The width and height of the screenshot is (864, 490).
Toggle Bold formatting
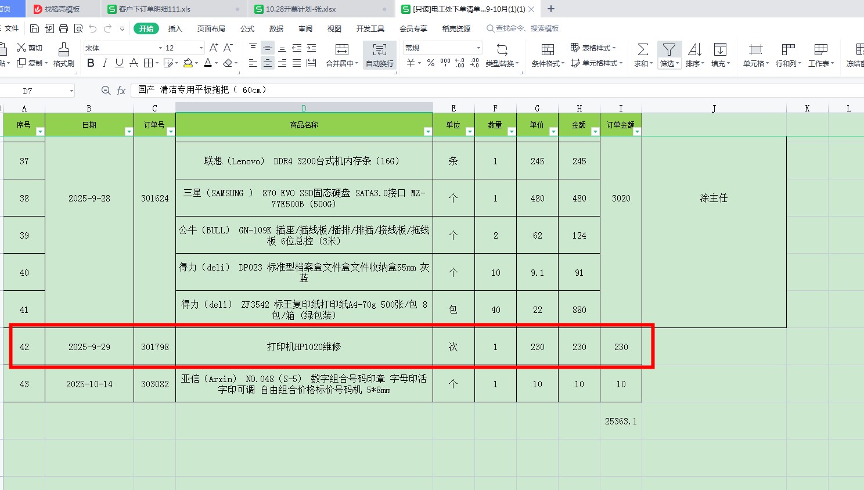[91, 63]
